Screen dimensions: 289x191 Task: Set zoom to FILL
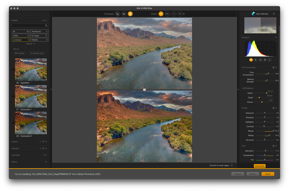coord(167,14)
